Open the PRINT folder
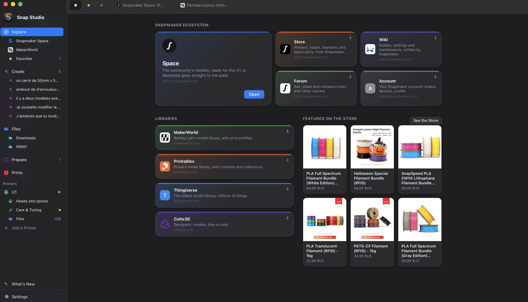Viewport: 528px width, 302px height. [x=32, y=147]
